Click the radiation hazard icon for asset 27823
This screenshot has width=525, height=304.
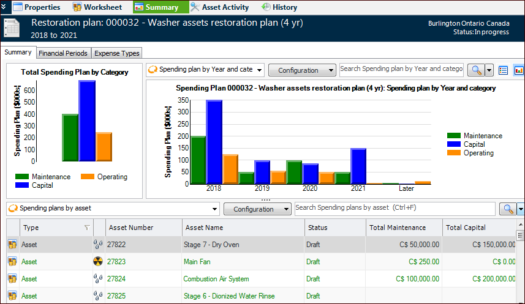pyautogui.click(x=97, y=262)
